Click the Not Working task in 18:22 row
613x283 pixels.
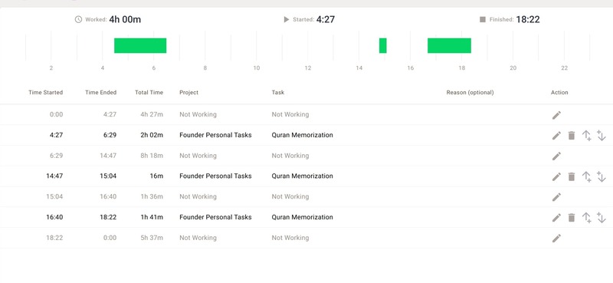click(290, 238)
